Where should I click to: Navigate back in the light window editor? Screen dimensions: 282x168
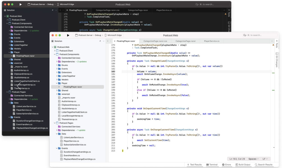(x=108, y=41)
